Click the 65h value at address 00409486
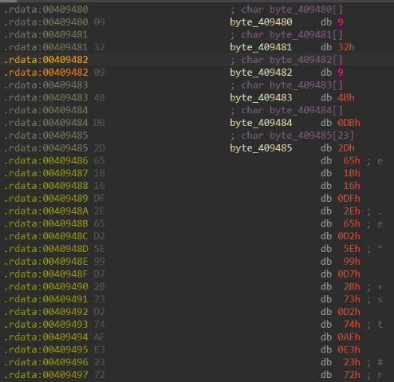The width and height of the screenshot is (394, 382). coord(352,161)
